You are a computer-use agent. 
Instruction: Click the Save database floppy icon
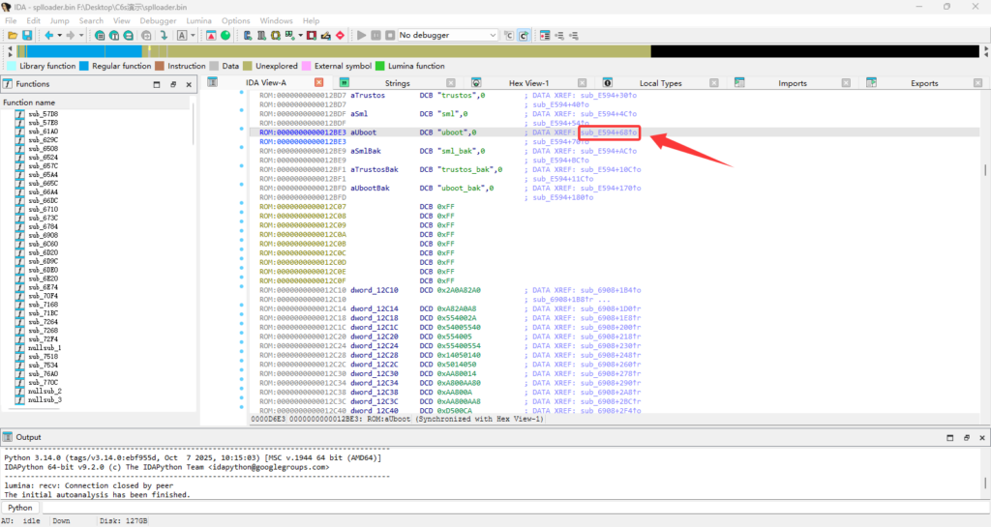click(x=27, y=36)
